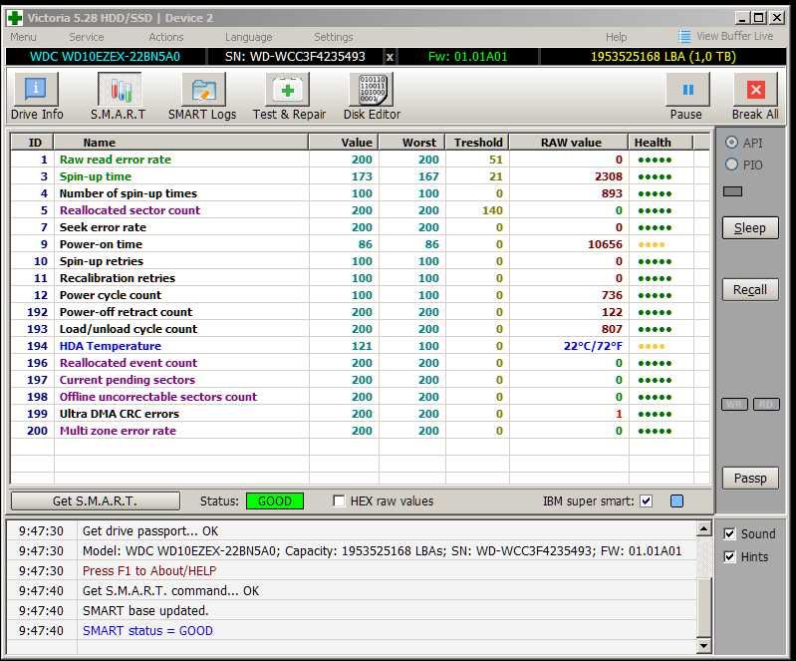Click the x next to serial number

click(x=390, y=57)
